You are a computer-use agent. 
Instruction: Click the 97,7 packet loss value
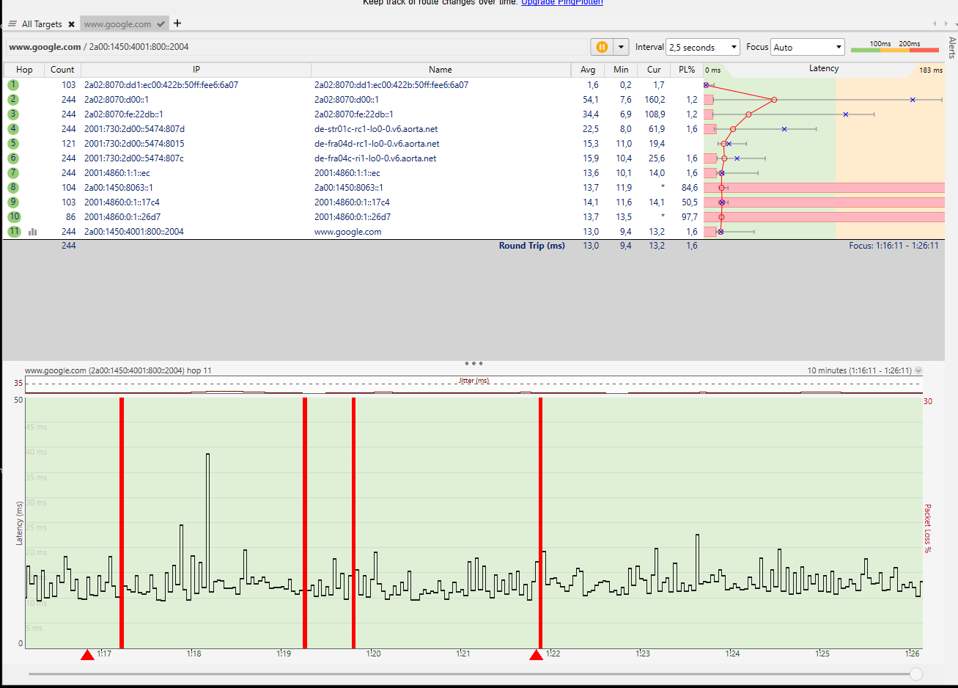tap(690, 217)
